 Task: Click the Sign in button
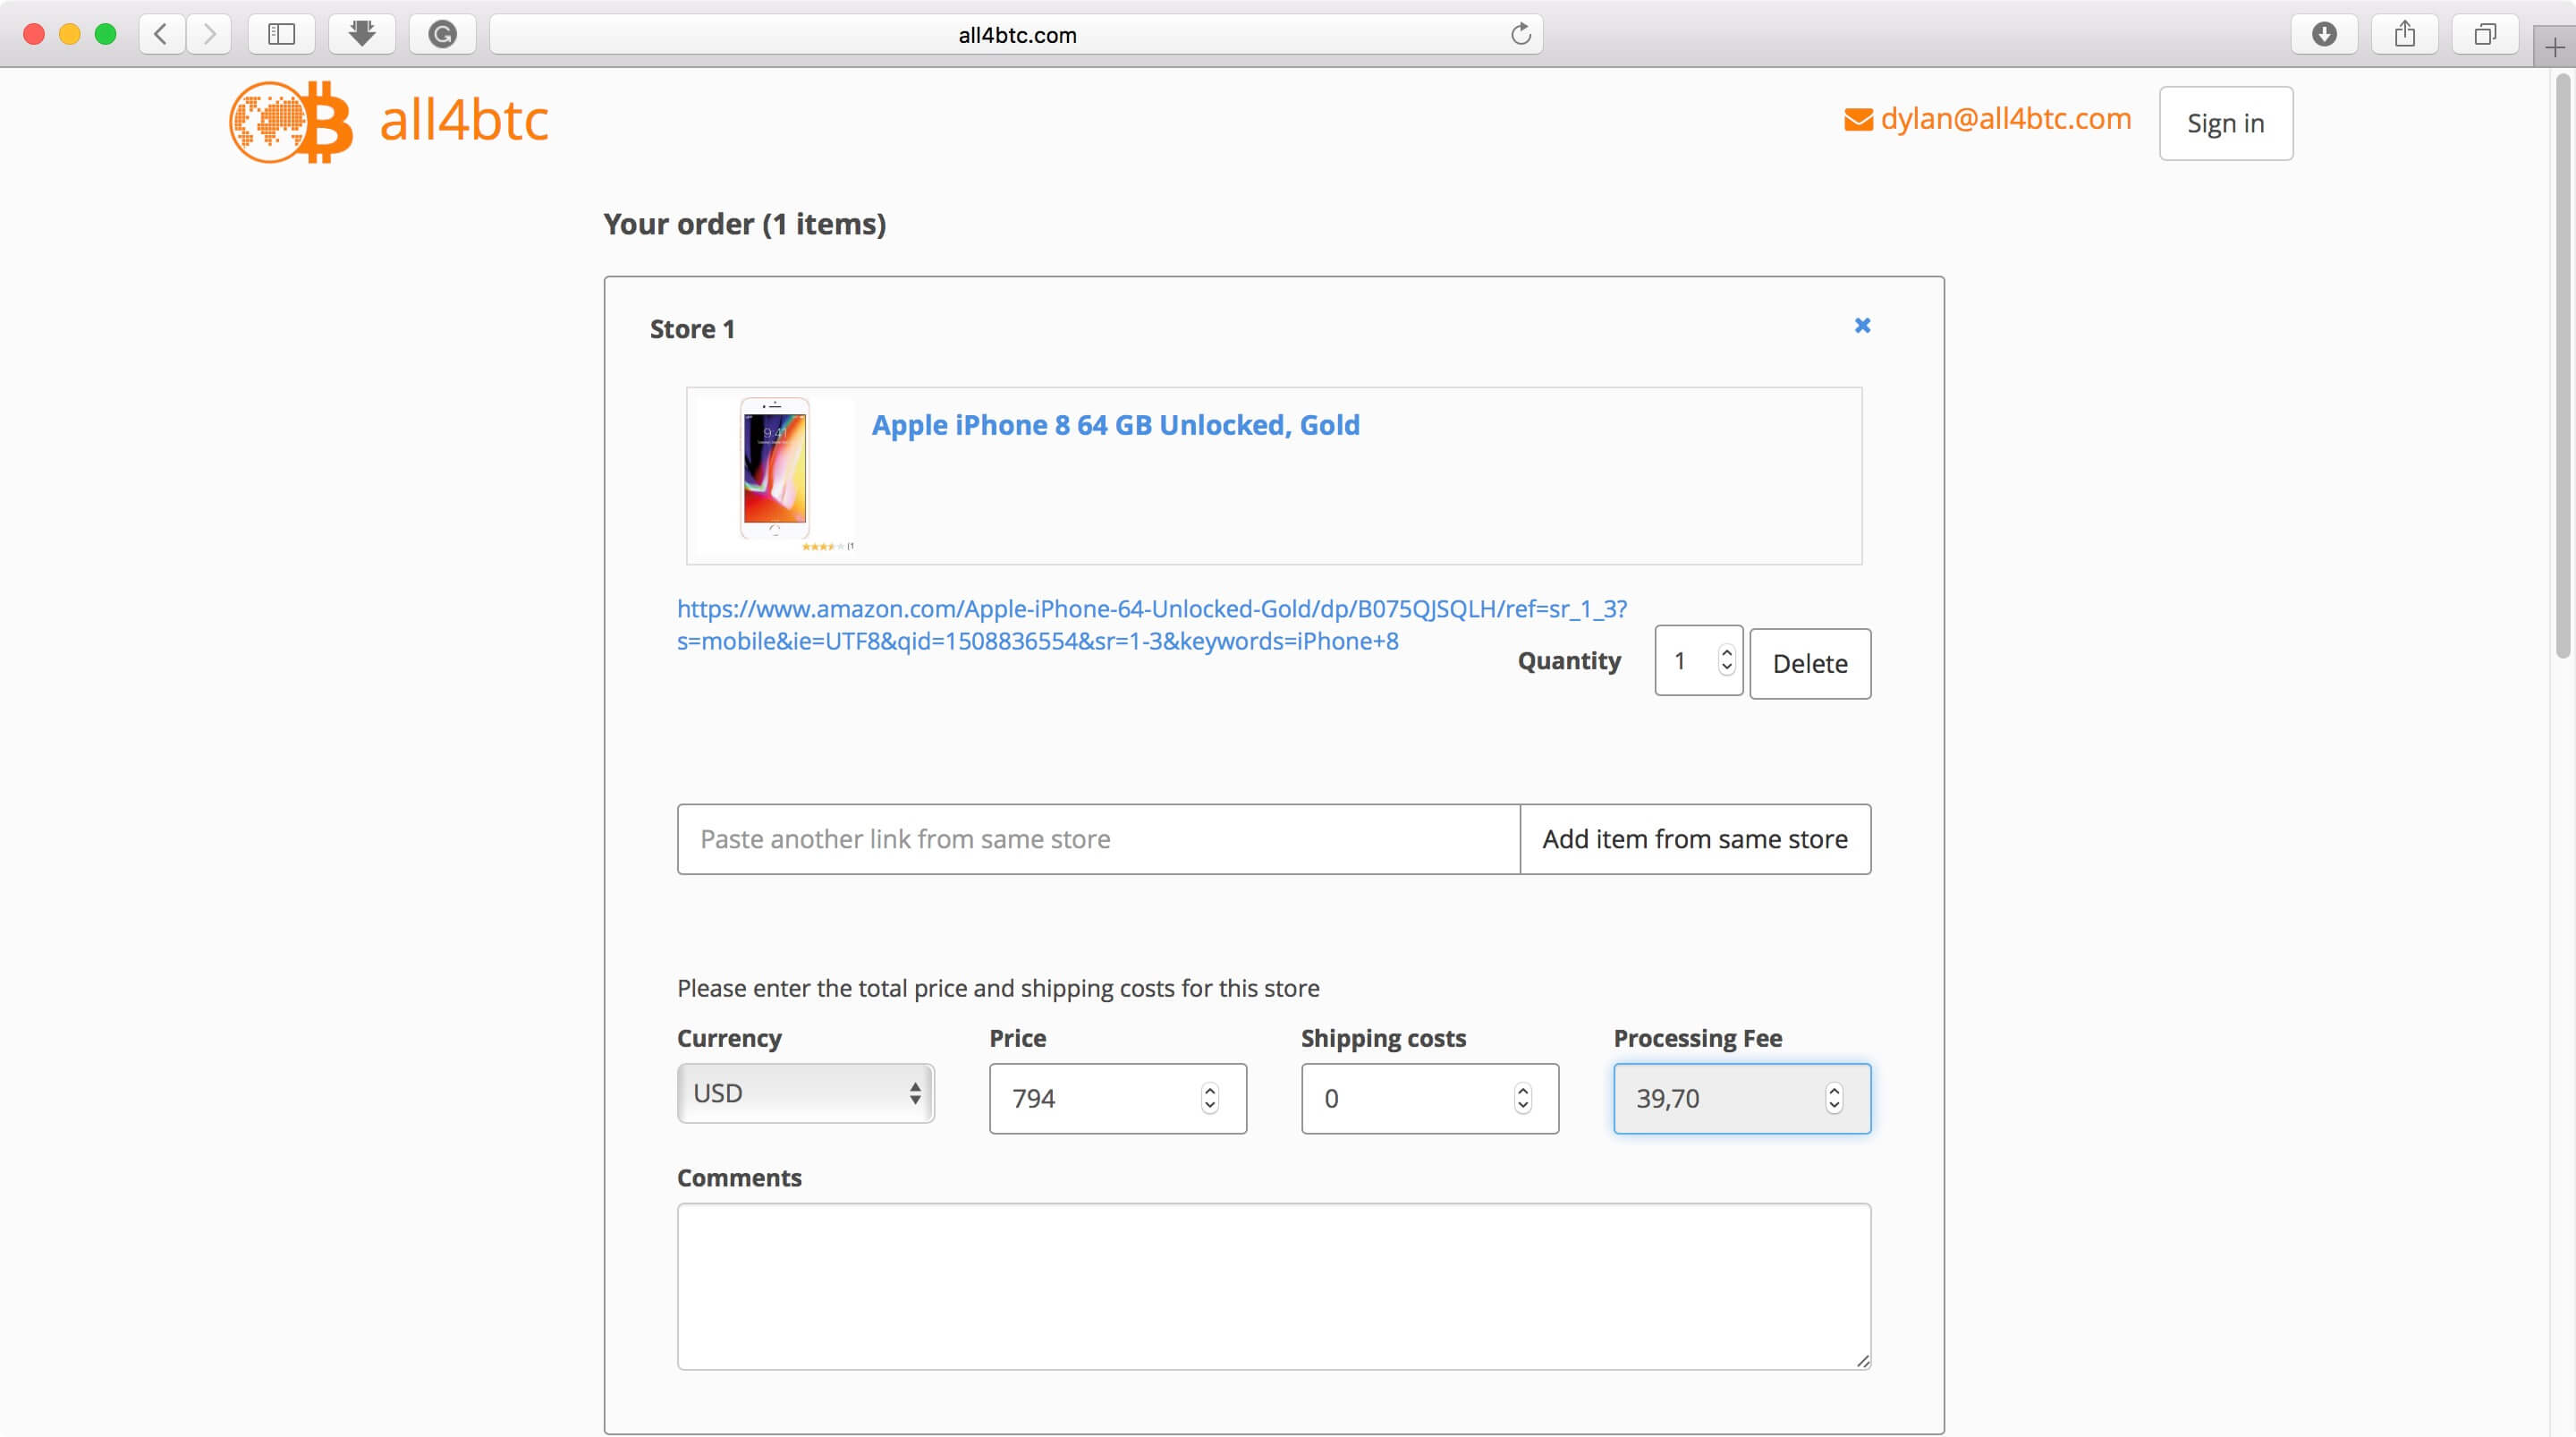(x=2225, y=123)
